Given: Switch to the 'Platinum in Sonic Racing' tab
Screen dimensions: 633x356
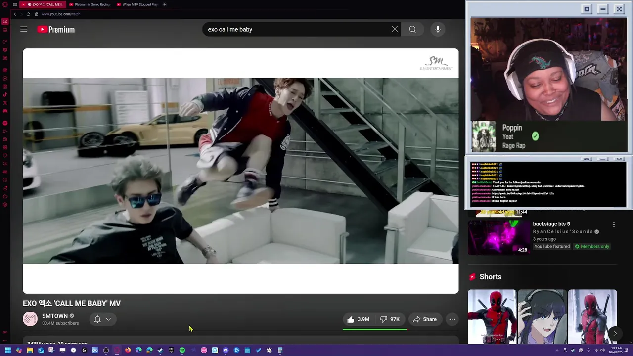Looking at the screenshot, I should [x=90, y=4].
